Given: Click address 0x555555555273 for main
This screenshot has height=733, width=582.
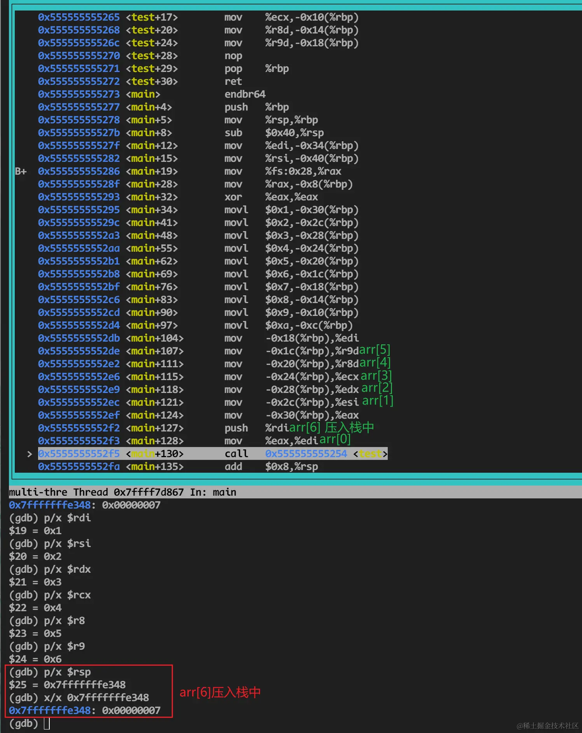Looking at the screenshot, I should (x=79, y=94).
